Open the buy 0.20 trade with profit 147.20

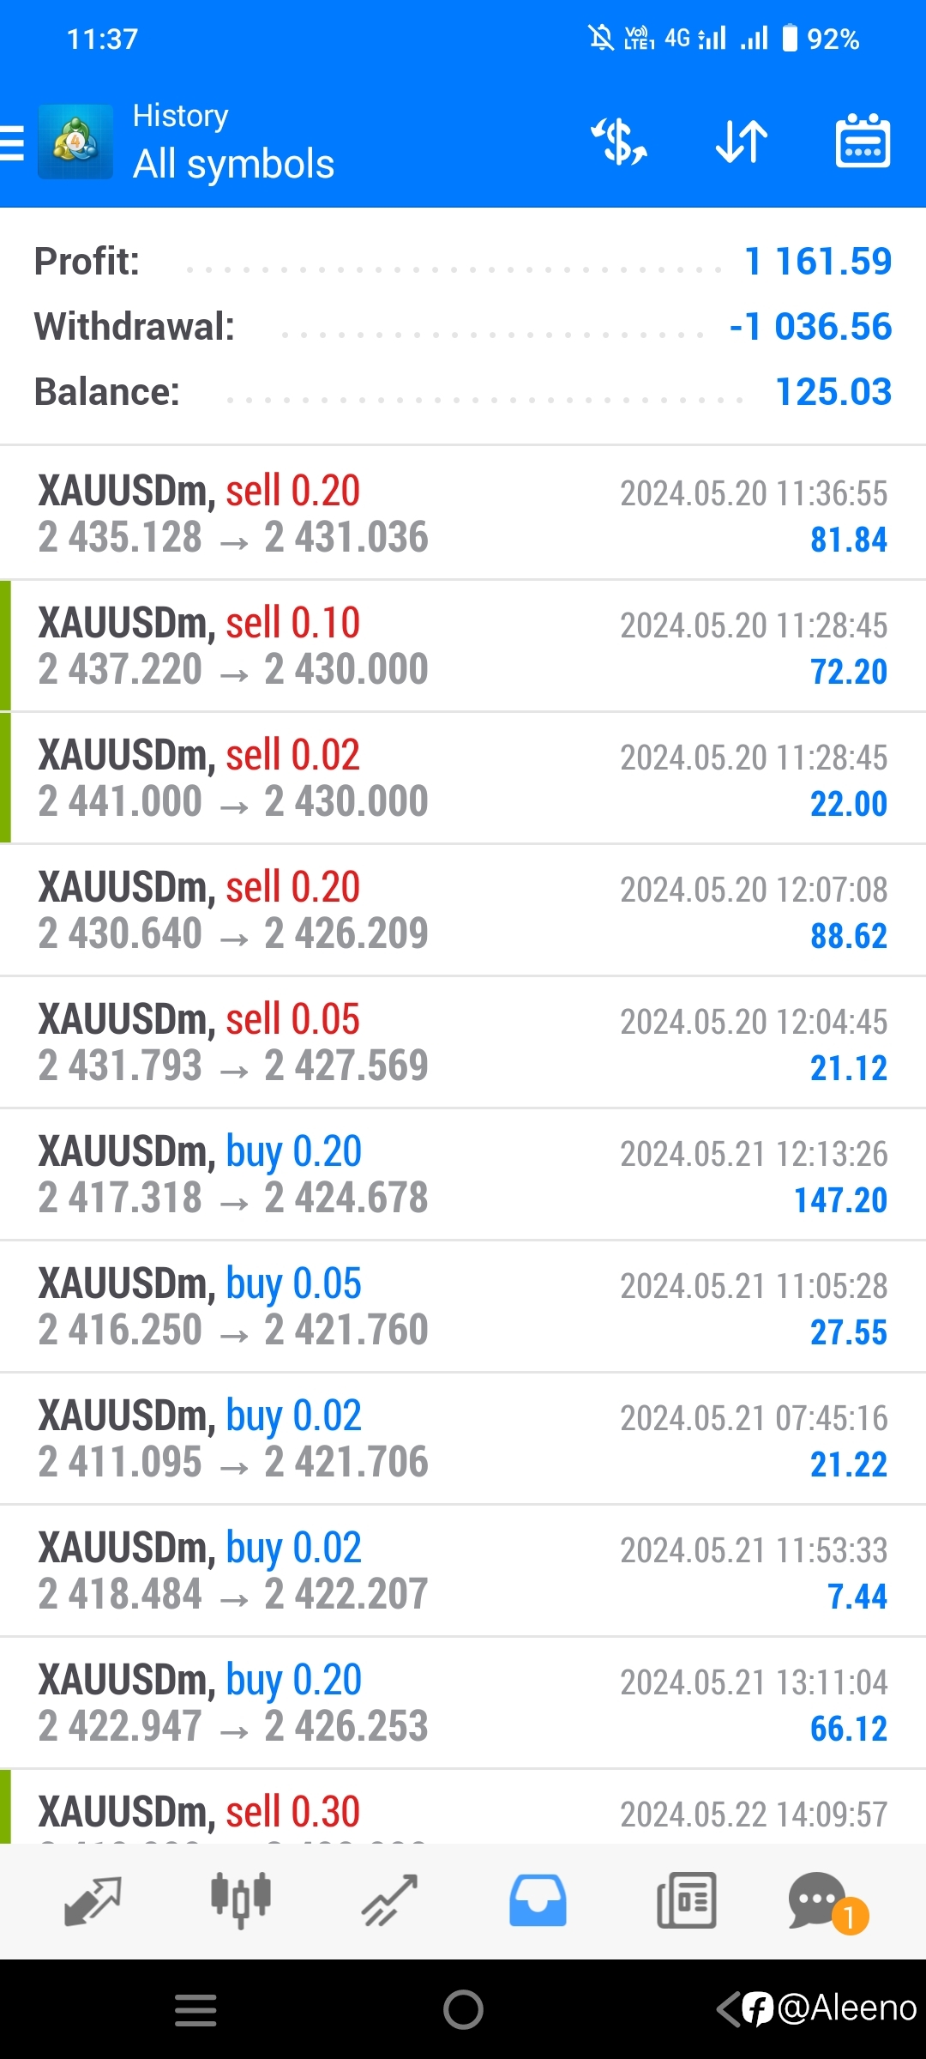463,1174
